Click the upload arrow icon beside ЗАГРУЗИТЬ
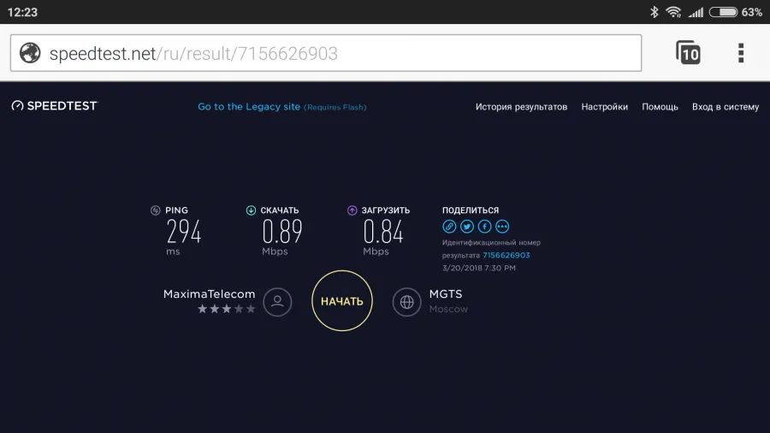Viewport: 770px width, 433px height. 352,211
